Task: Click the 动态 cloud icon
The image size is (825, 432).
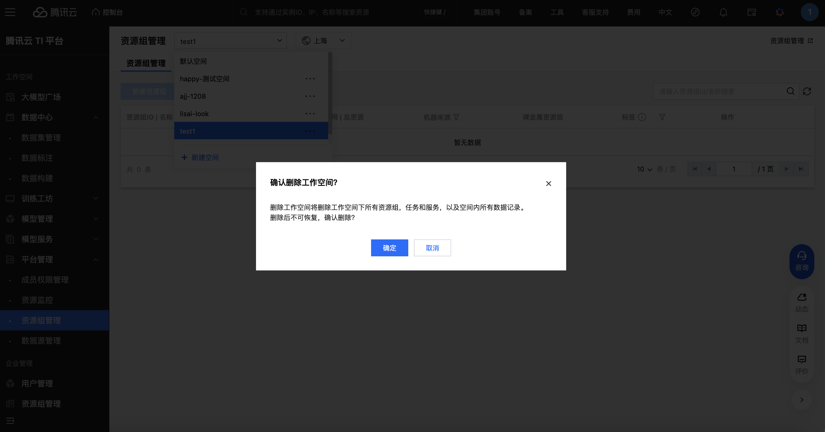Action: (x=801, y=297)
